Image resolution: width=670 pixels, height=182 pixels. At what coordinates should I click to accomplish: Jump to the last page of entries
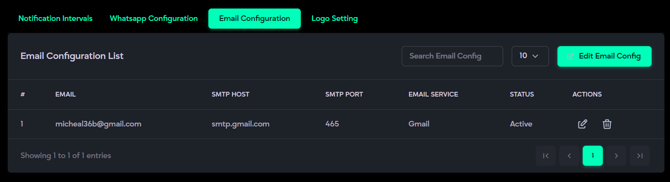(640, 156)
